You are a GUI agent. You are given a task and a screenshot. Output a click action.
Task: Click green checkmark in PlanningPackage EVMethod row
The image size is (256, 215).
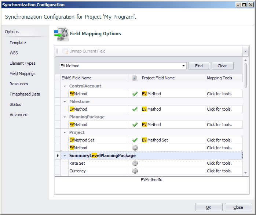135,125
